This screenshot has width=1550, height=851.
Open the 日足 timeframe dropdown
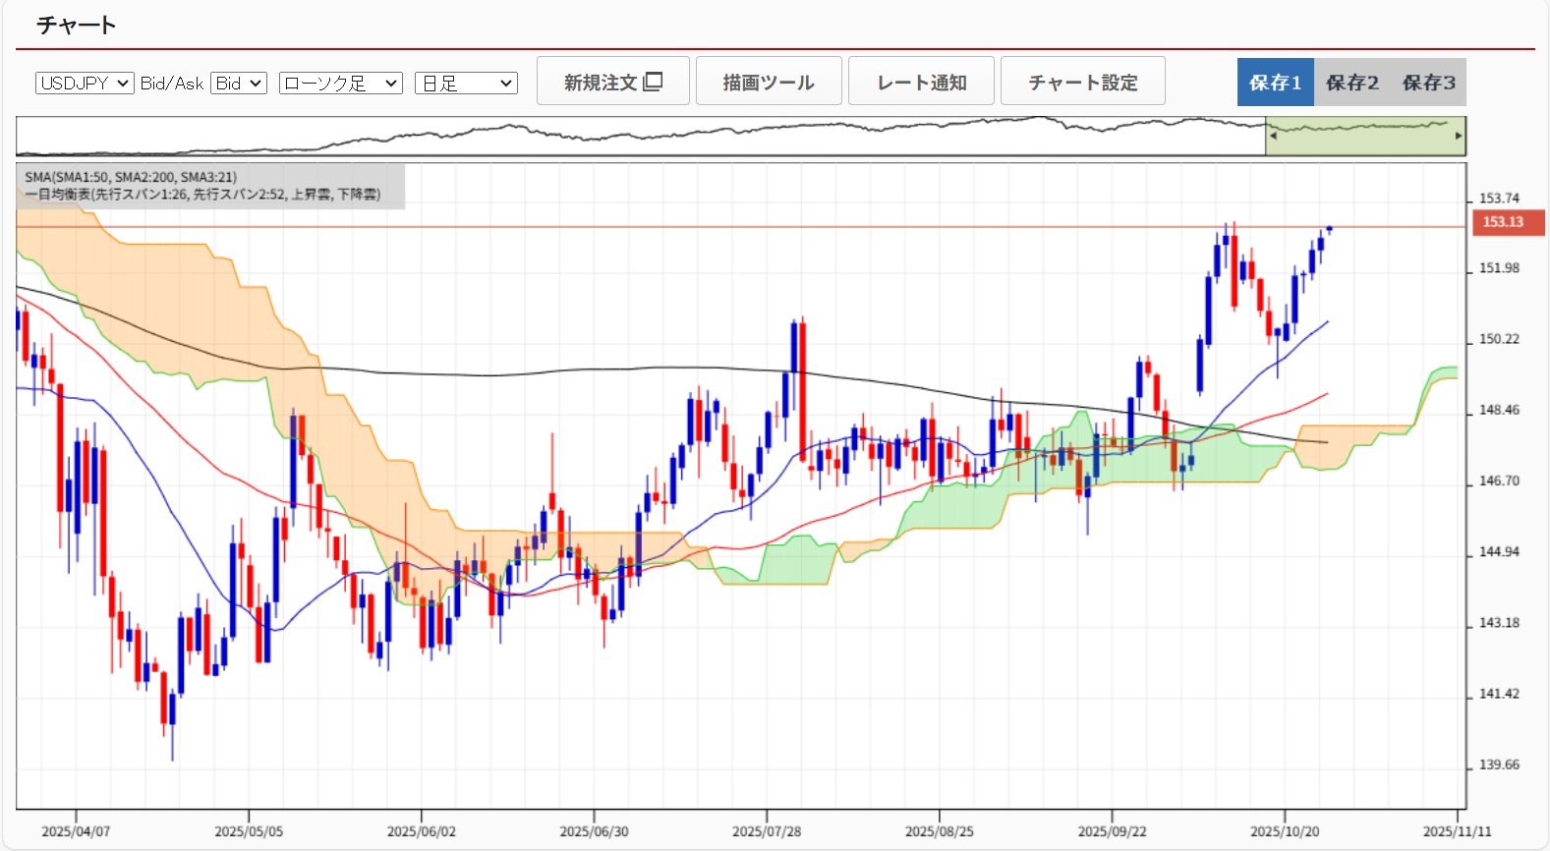click(466, 84)
